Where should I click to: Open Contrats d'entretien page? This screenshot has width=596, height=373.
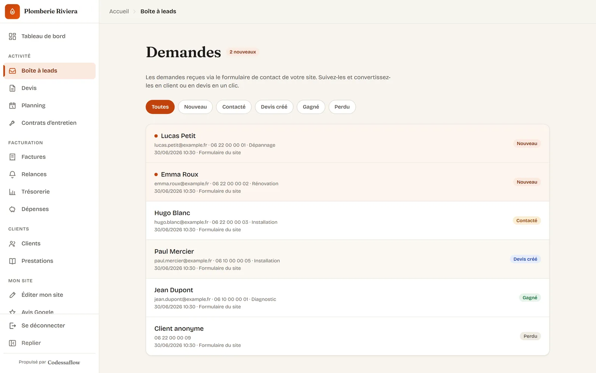click(50, 123)
